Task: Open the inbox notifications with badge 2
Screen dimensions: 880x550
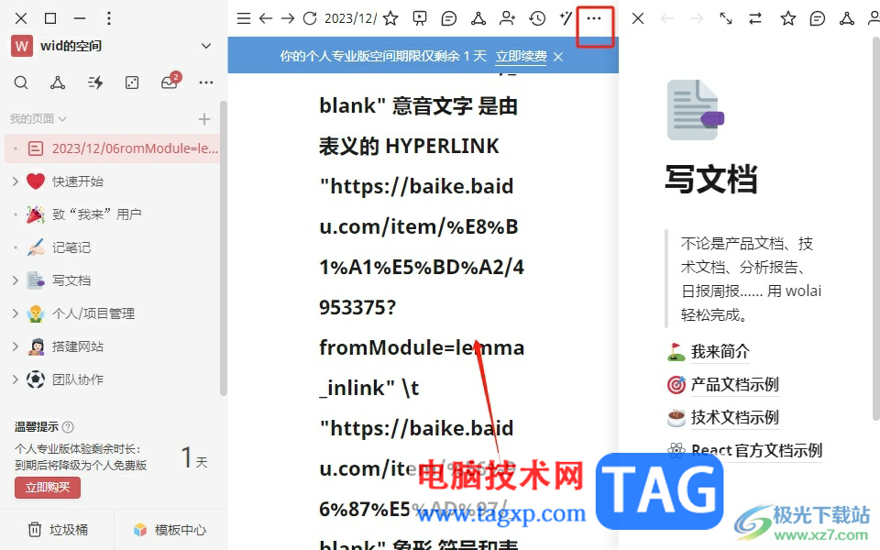Action: (x=170, y=82)
